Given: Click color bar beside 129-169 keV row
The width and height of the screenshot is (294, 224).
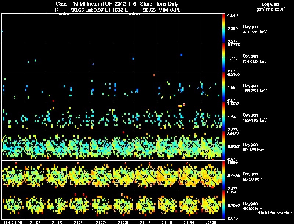Looking at the screenshot, I should tap(223, 116).
